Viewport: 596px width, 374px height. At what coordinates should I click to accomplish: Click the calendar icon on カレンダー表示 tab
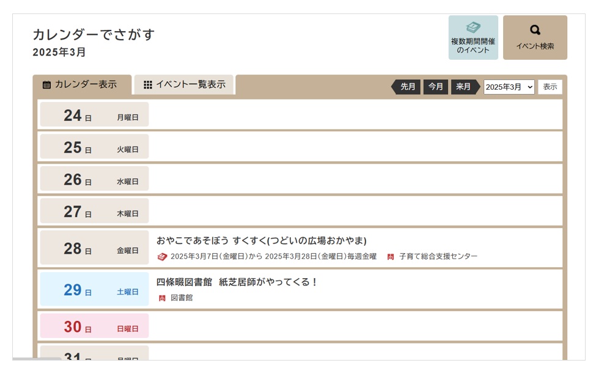[46, 85]
